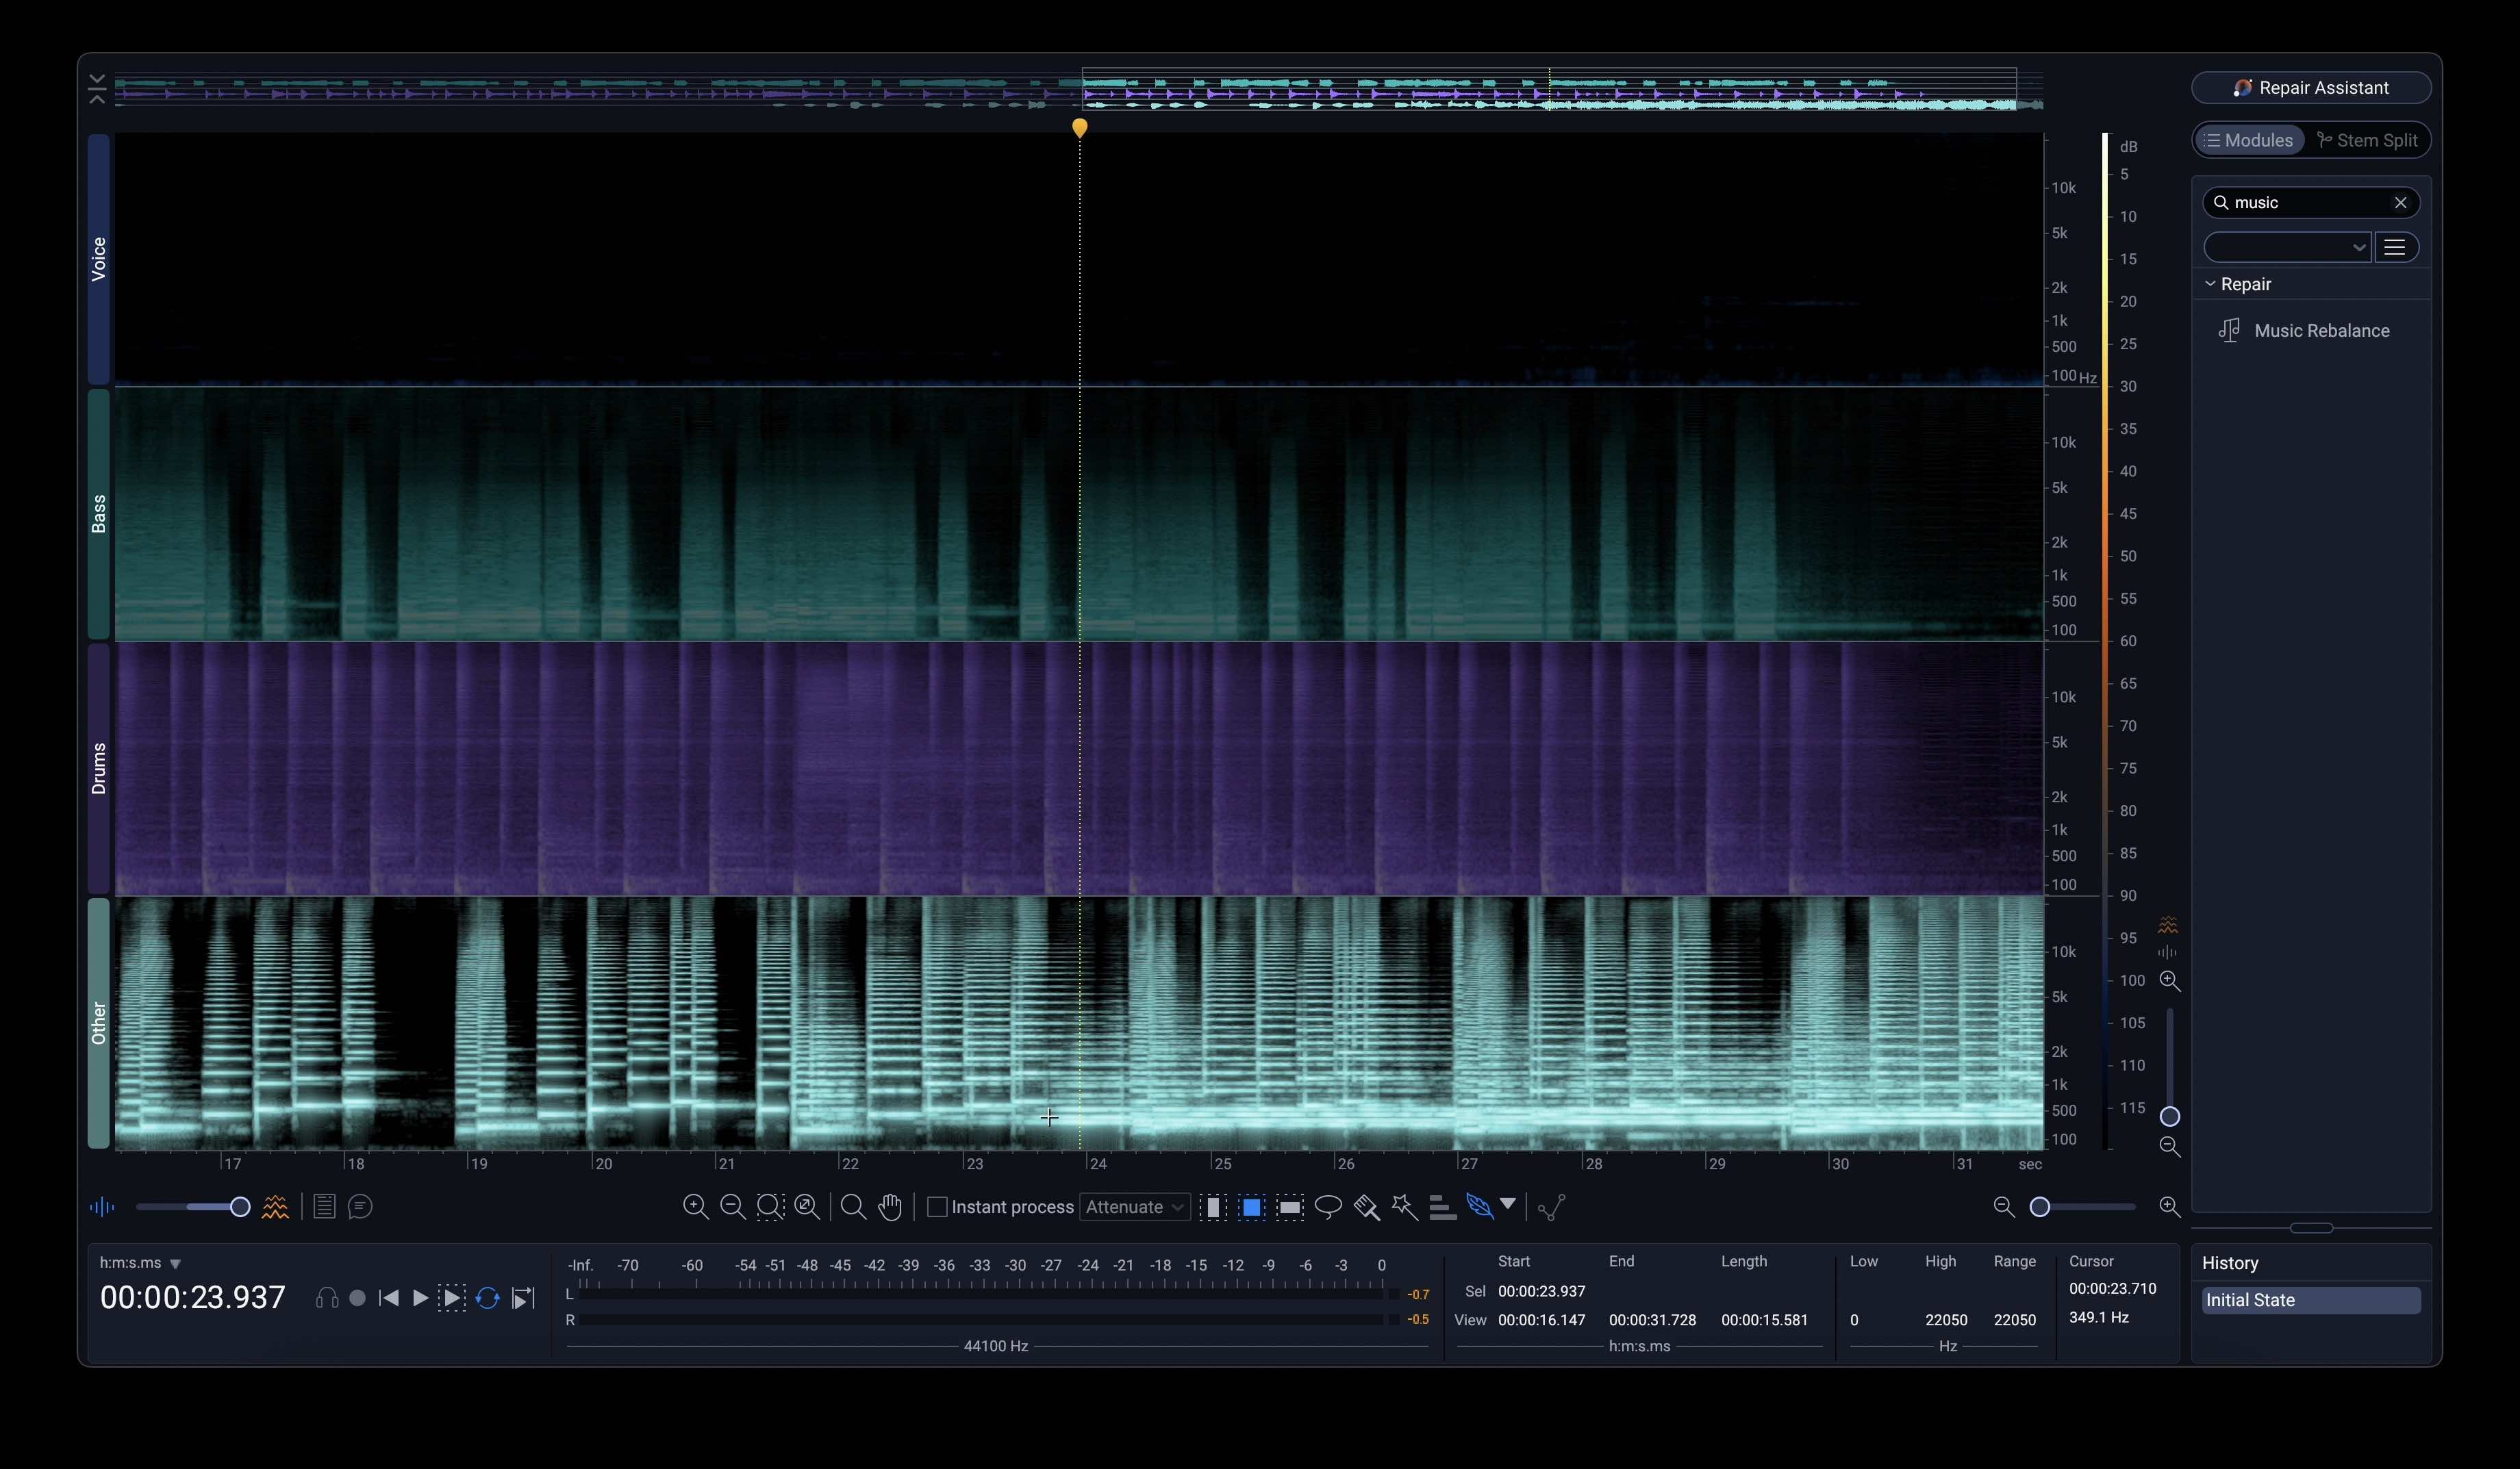Adjust the spectrogram/waveform opacity slider
2520x1469 pixels.
click(x=239, y=1208)
